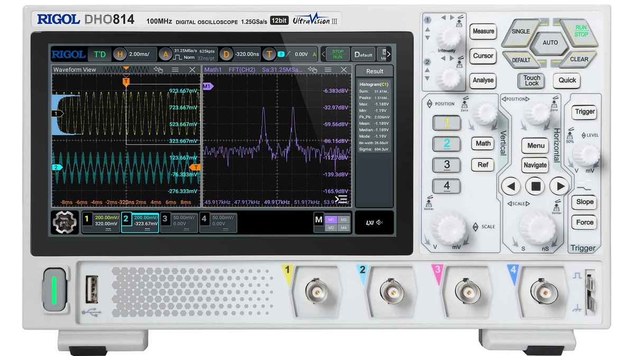Click the trigger slope symbol above Slope
This screenshot has height=356, width=634.
click(x=584, y=187)
